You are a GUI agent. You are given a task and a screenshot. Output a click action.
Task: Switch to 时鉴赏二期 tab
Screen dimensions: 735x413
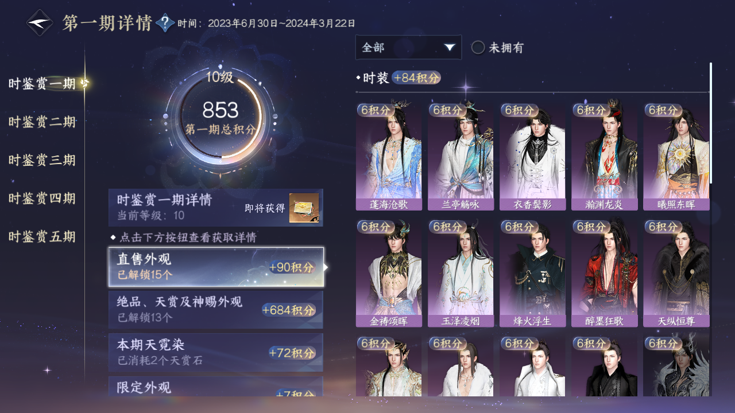click(42, 122)
